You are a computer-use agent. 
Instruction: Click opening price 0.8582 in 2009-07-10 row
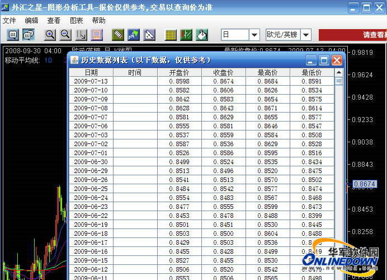(x=179, y=90)
